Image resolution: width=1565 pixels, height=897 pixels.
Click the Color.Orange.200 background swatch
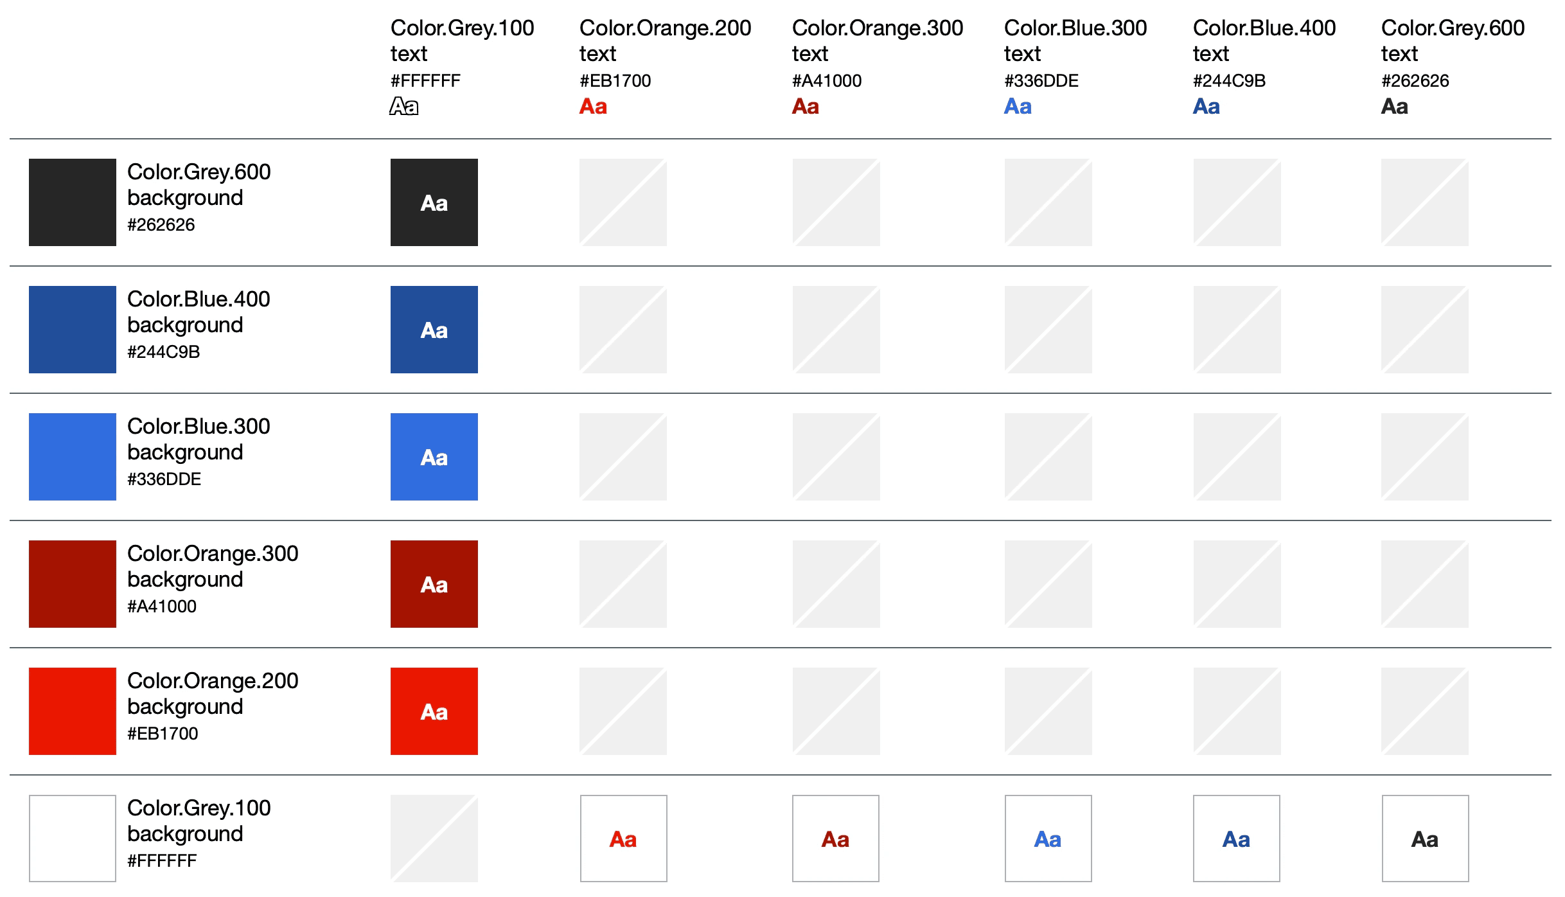click(72, 711)
